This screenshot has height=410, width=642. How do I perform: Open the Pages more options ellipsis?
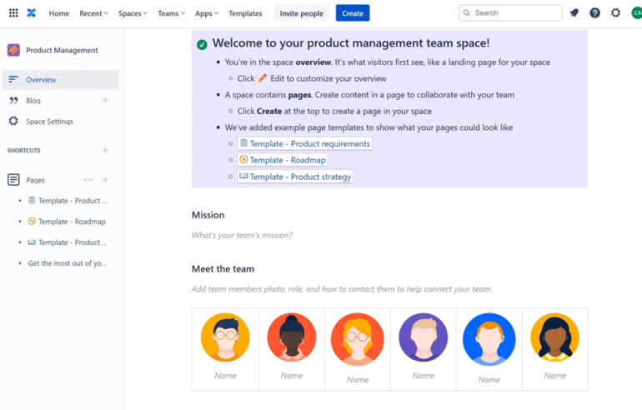[x=88, y=180]
